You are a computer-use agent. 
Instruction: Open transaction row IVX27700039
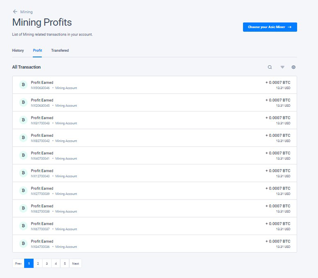(x=154, y=191)
